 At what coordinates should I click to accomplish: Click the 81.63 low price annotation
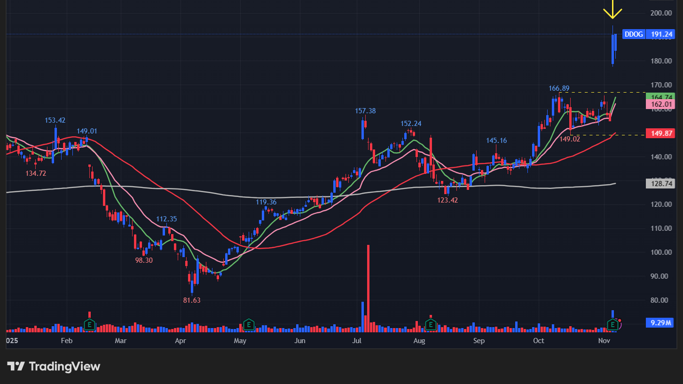[x=192, y=300]
